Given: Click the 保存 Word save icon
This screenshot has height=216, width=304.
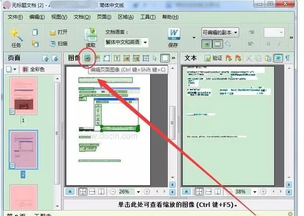Looking at the screenshot, I should pyautogui.click(x=173, y=37).
